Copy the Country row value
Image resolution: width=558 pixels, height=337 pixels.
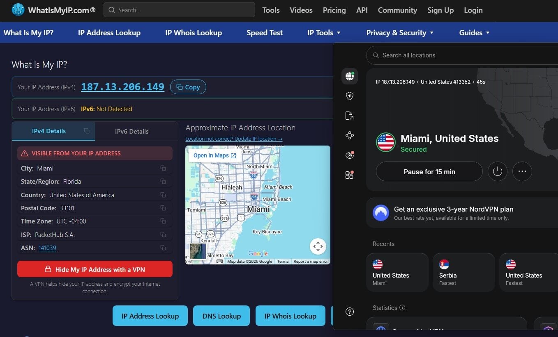pos(163,195)
